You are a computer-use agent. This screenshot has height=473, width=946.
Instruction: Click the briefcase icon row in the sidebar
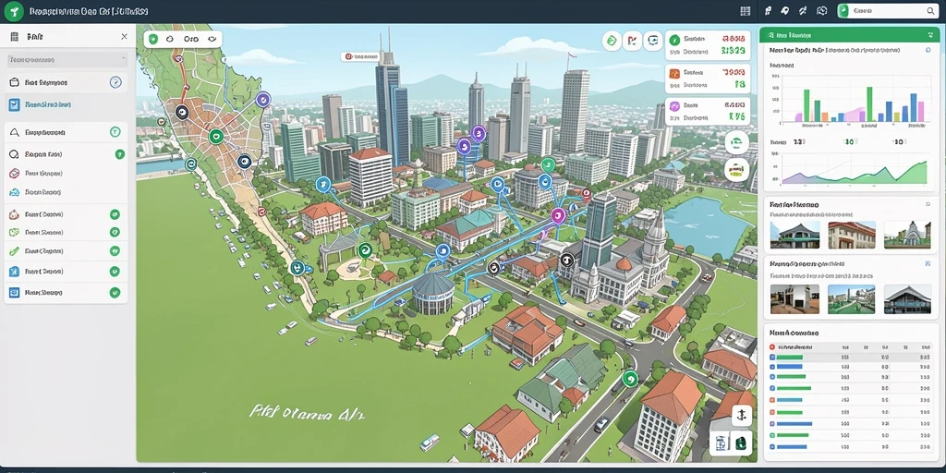67,82
